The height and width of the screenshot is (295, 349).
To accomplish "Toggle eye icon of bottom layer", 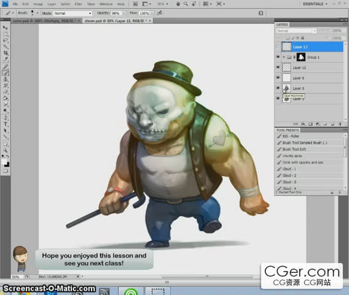I will click(278, 98).
